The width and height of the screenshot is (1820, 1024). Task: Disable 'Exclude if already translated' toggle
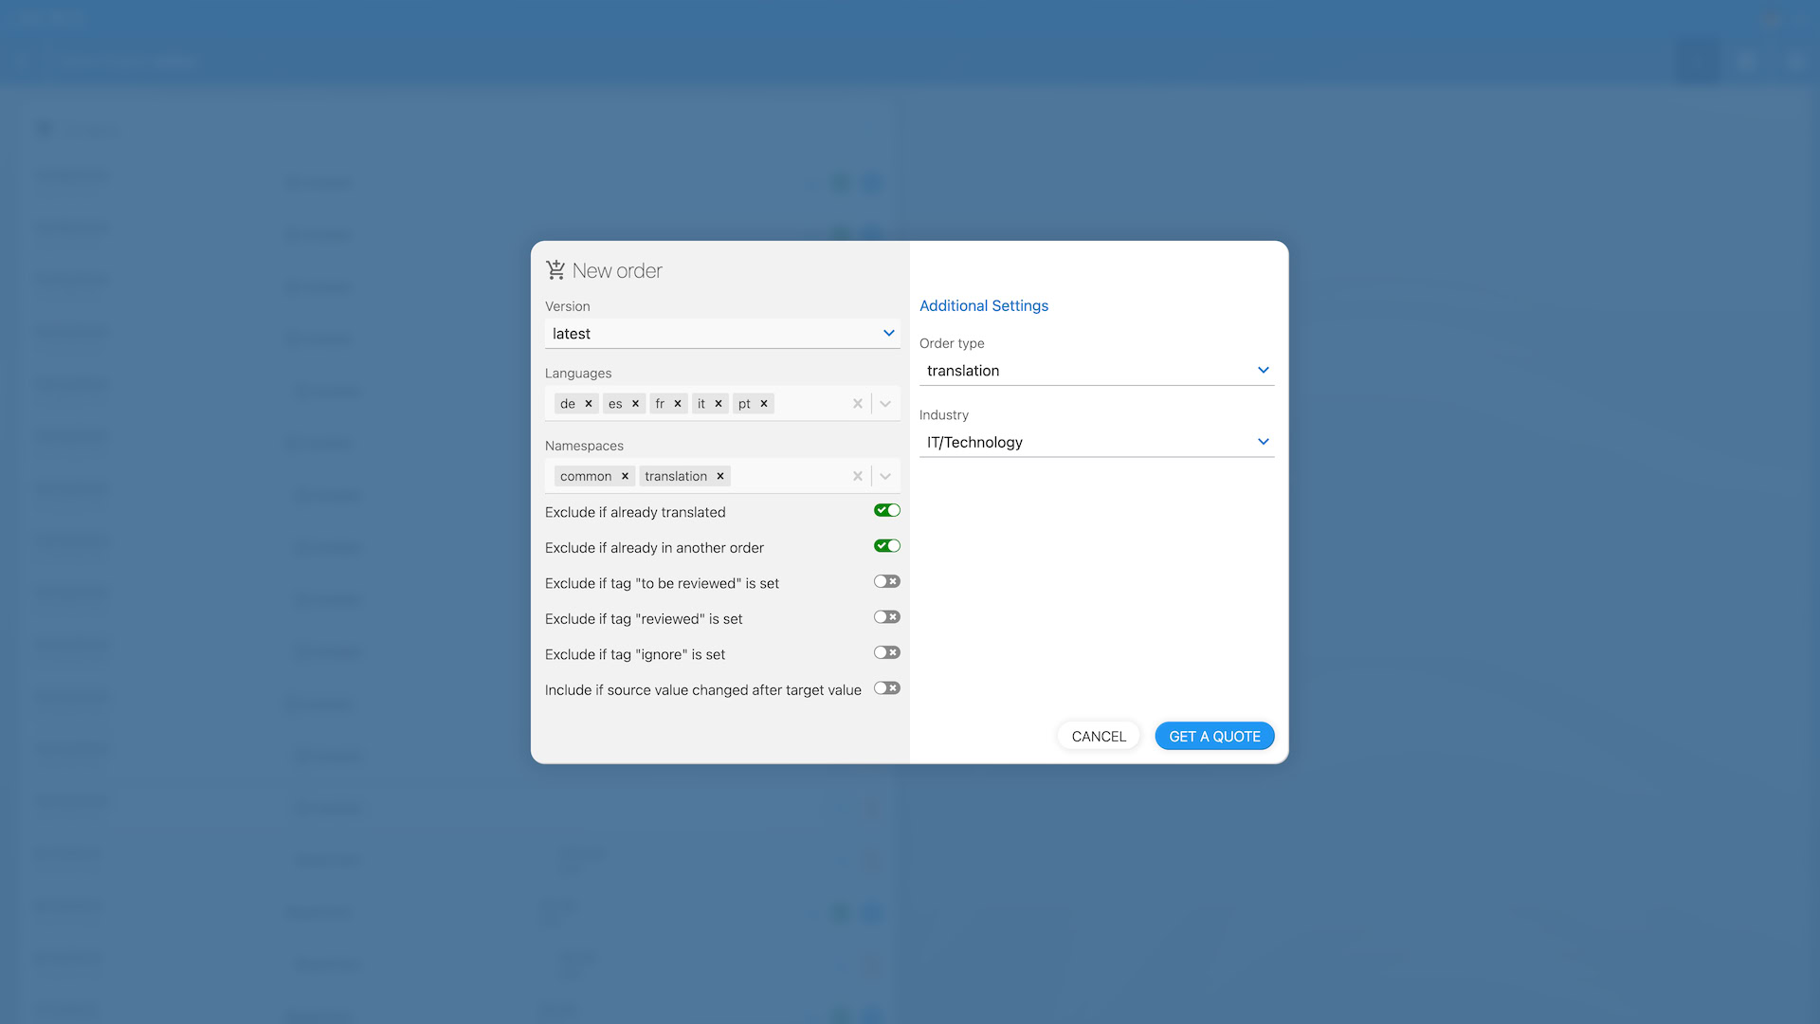coord(886,511)
